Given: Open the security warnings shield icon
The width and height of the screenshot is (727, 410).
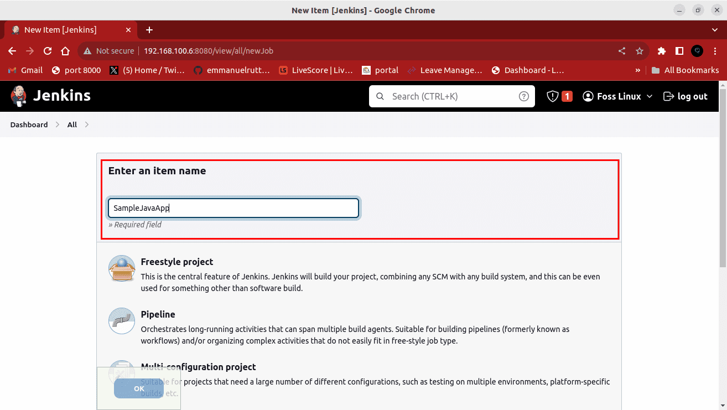Looking at the screenshot, I should (552, 96).
